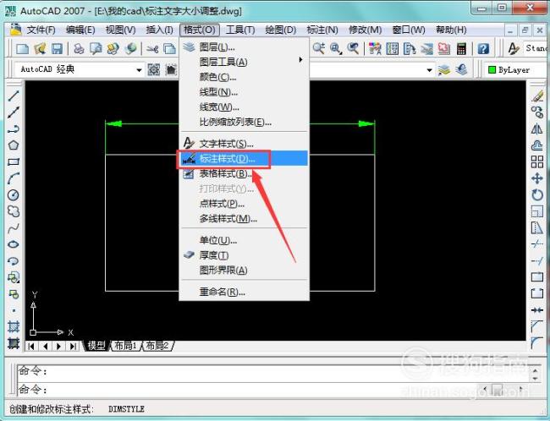Choose 单位(U)... menu entry
This screenshot has width=550, height=421.
tap(244, 240)
